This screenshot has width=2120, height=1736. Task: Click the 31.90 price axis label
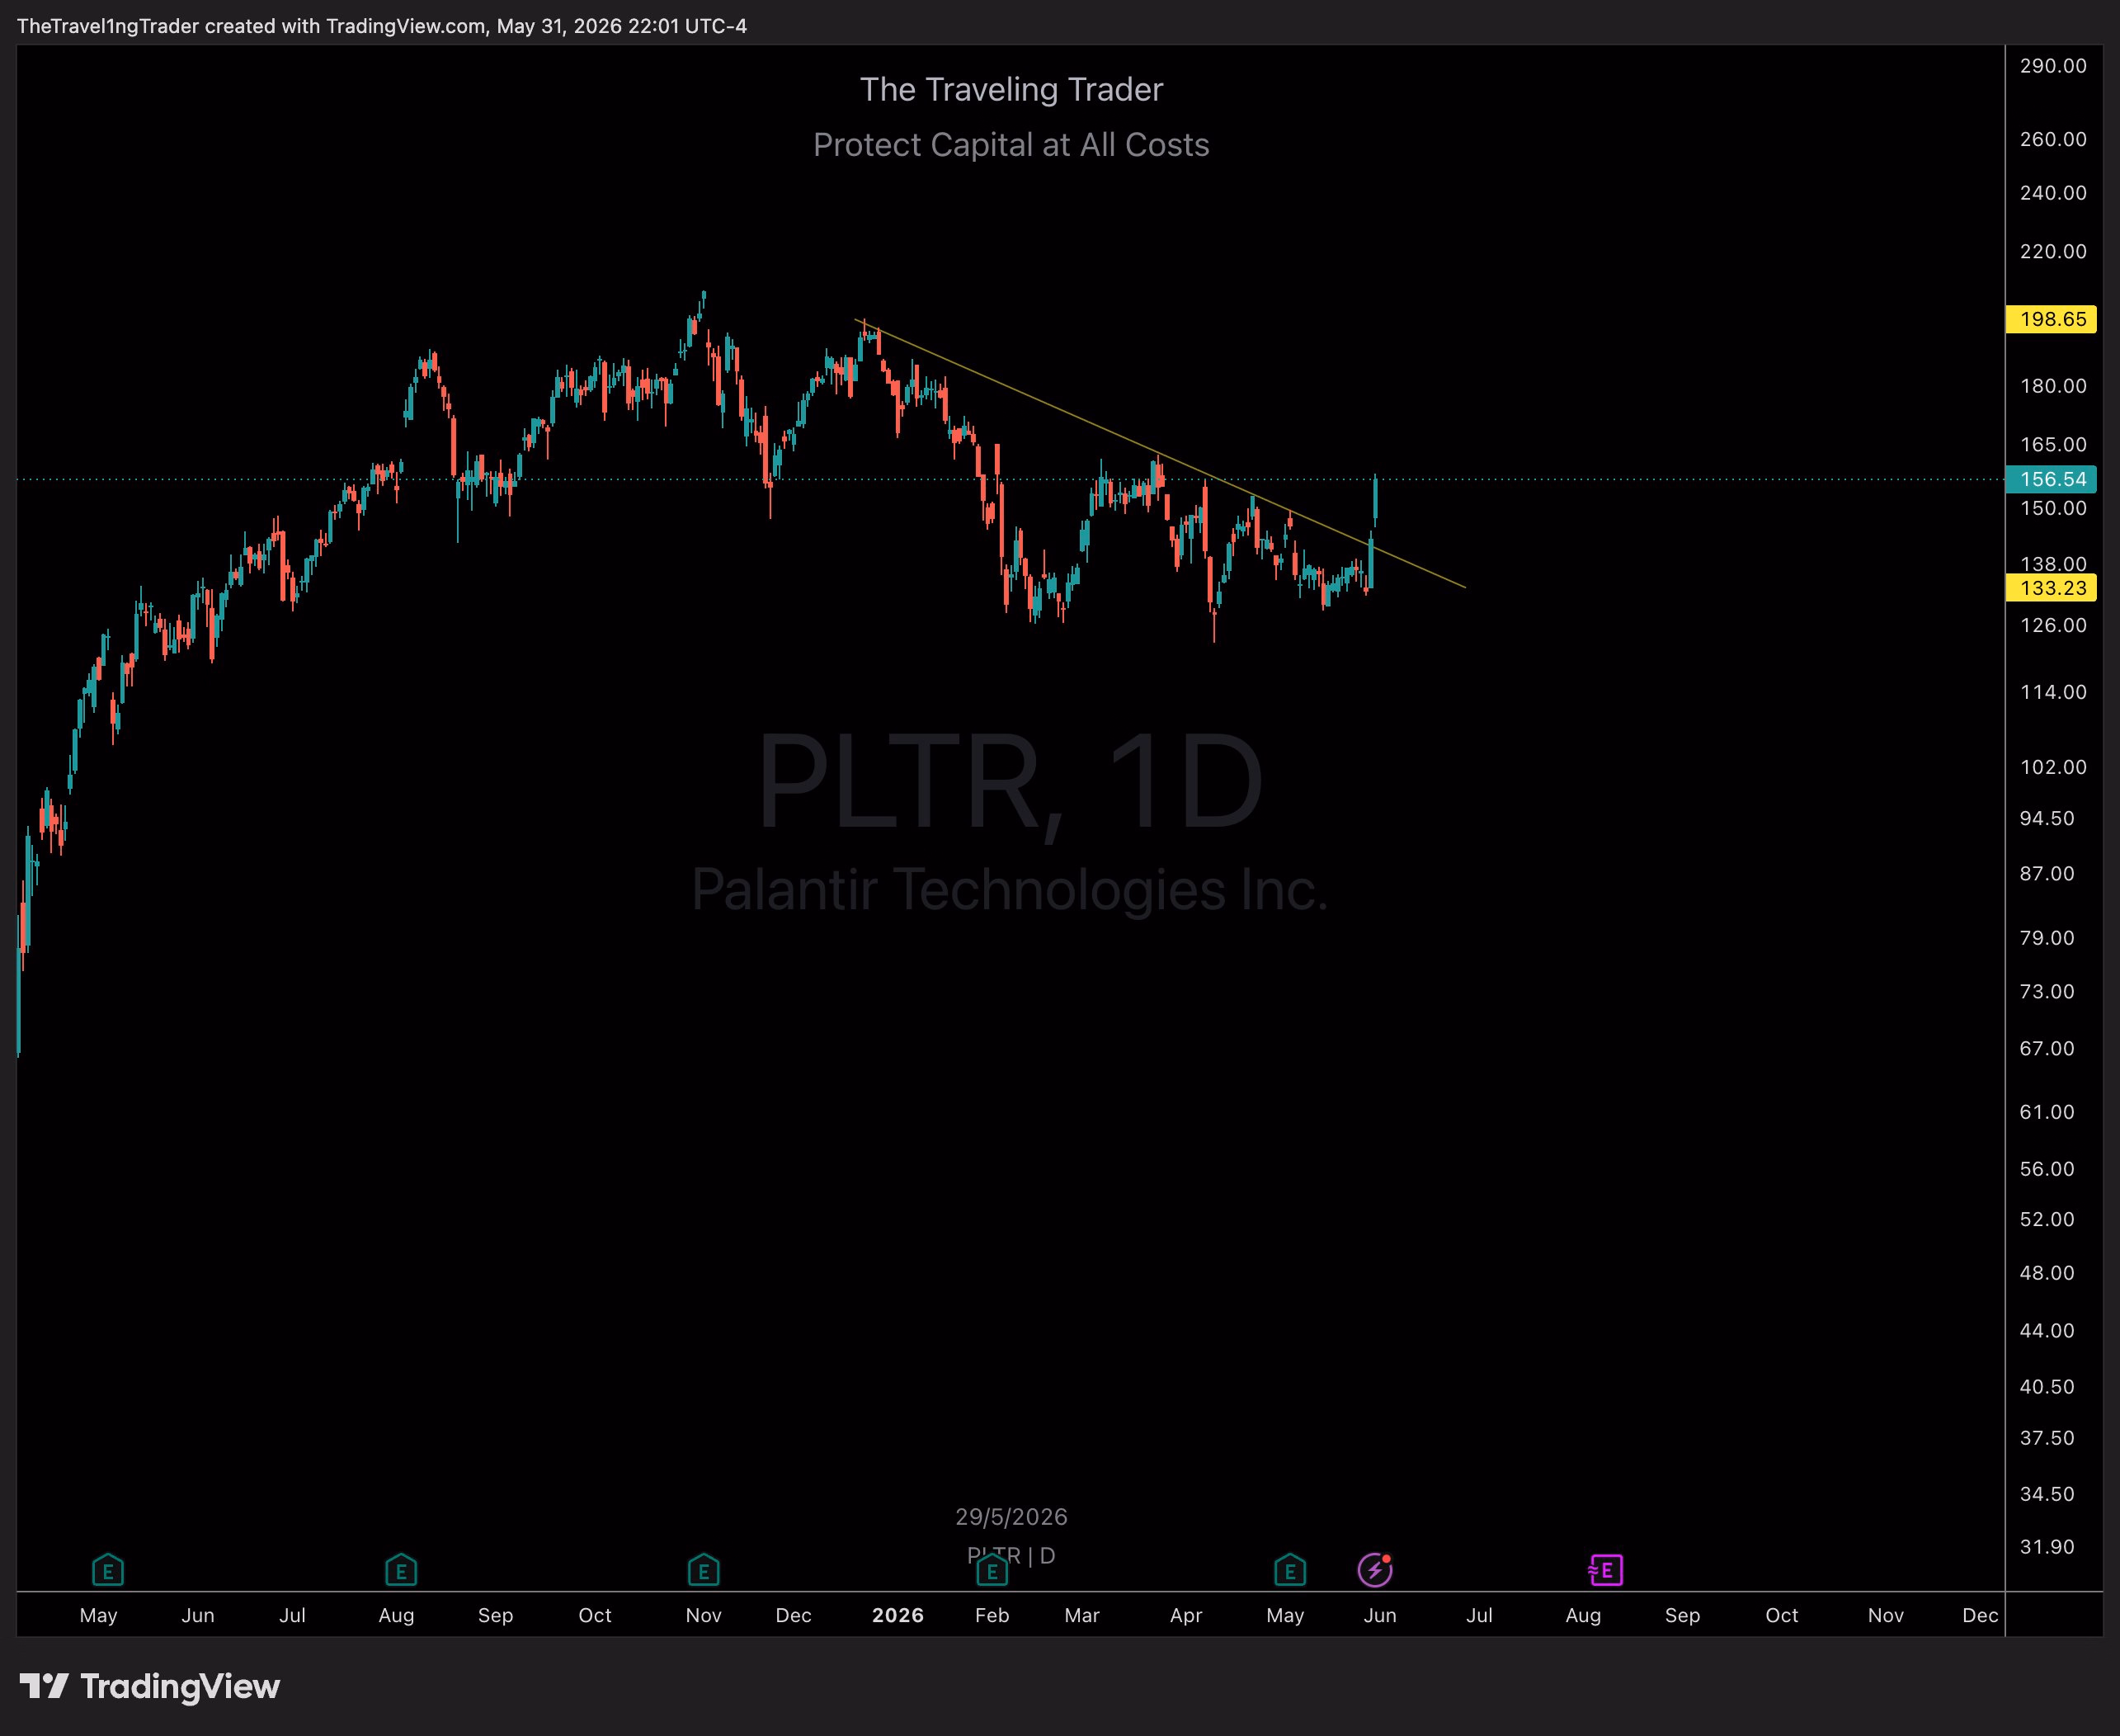click(x=2047, y=1547)
